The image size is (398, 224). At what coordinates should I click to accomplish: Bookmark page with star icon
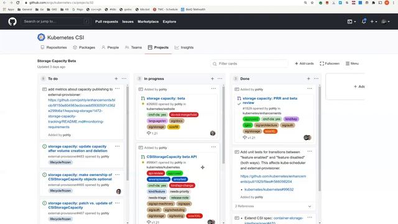pos(312,2)
